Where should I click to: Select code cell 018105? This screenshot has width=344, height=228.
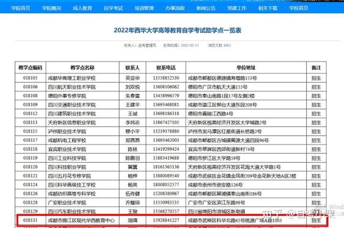point(30,78)
